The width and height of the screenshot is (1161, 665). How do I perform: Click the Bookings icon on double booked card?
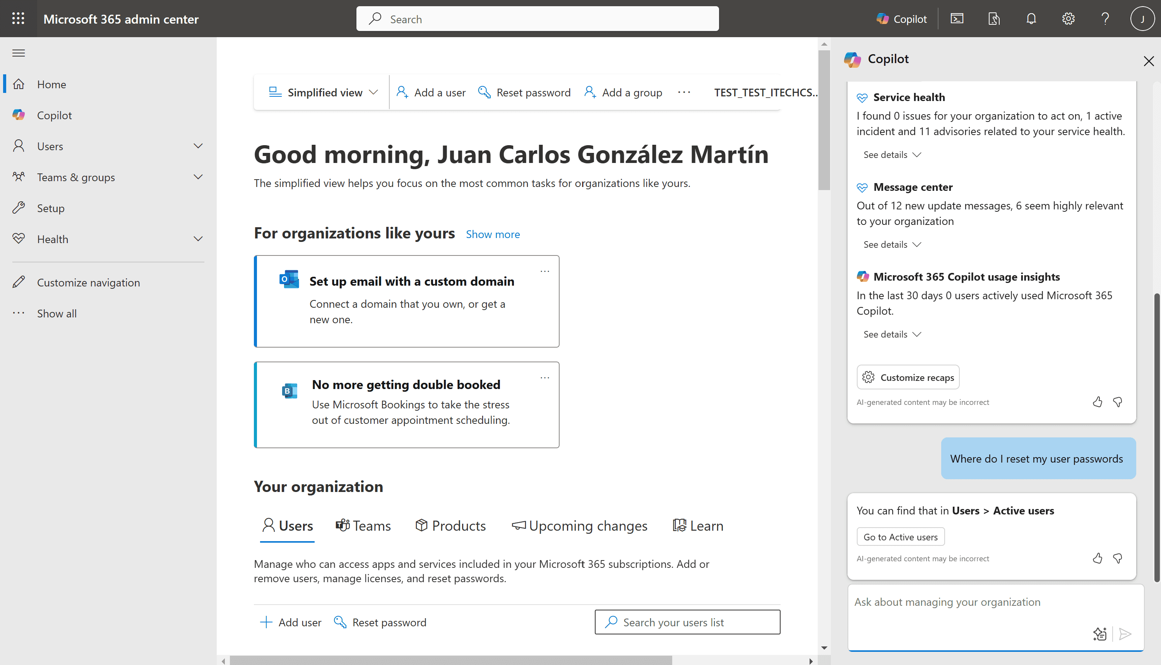pyautogui.click(x=289, y=391)
